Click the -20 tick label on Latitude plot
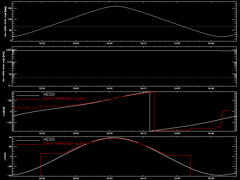240x180 pixels. pos(10,166)
